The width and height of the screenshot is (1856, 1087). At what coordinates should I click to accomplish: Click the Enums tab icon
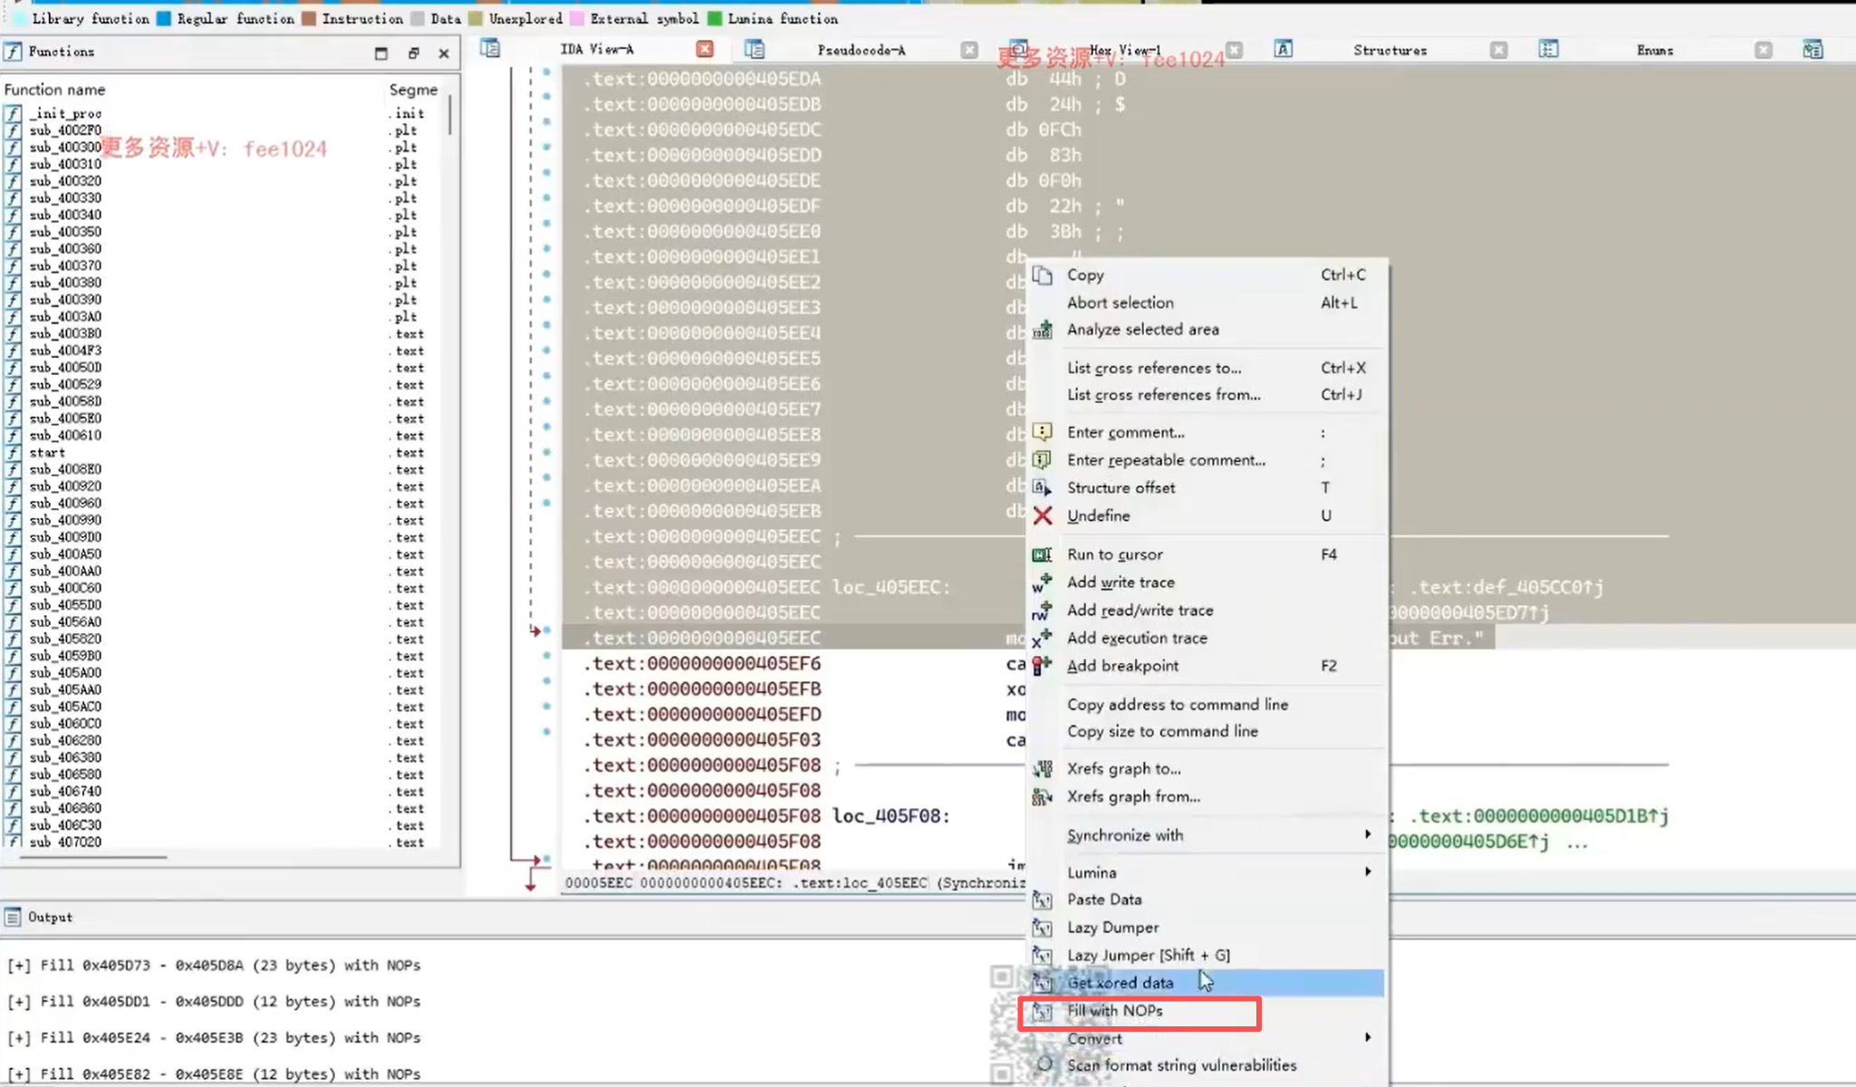click(x=1548, y=50)
